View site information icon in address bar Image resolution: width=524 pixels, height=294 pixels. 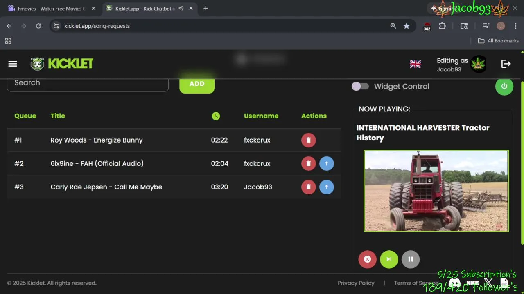point(56,26)
